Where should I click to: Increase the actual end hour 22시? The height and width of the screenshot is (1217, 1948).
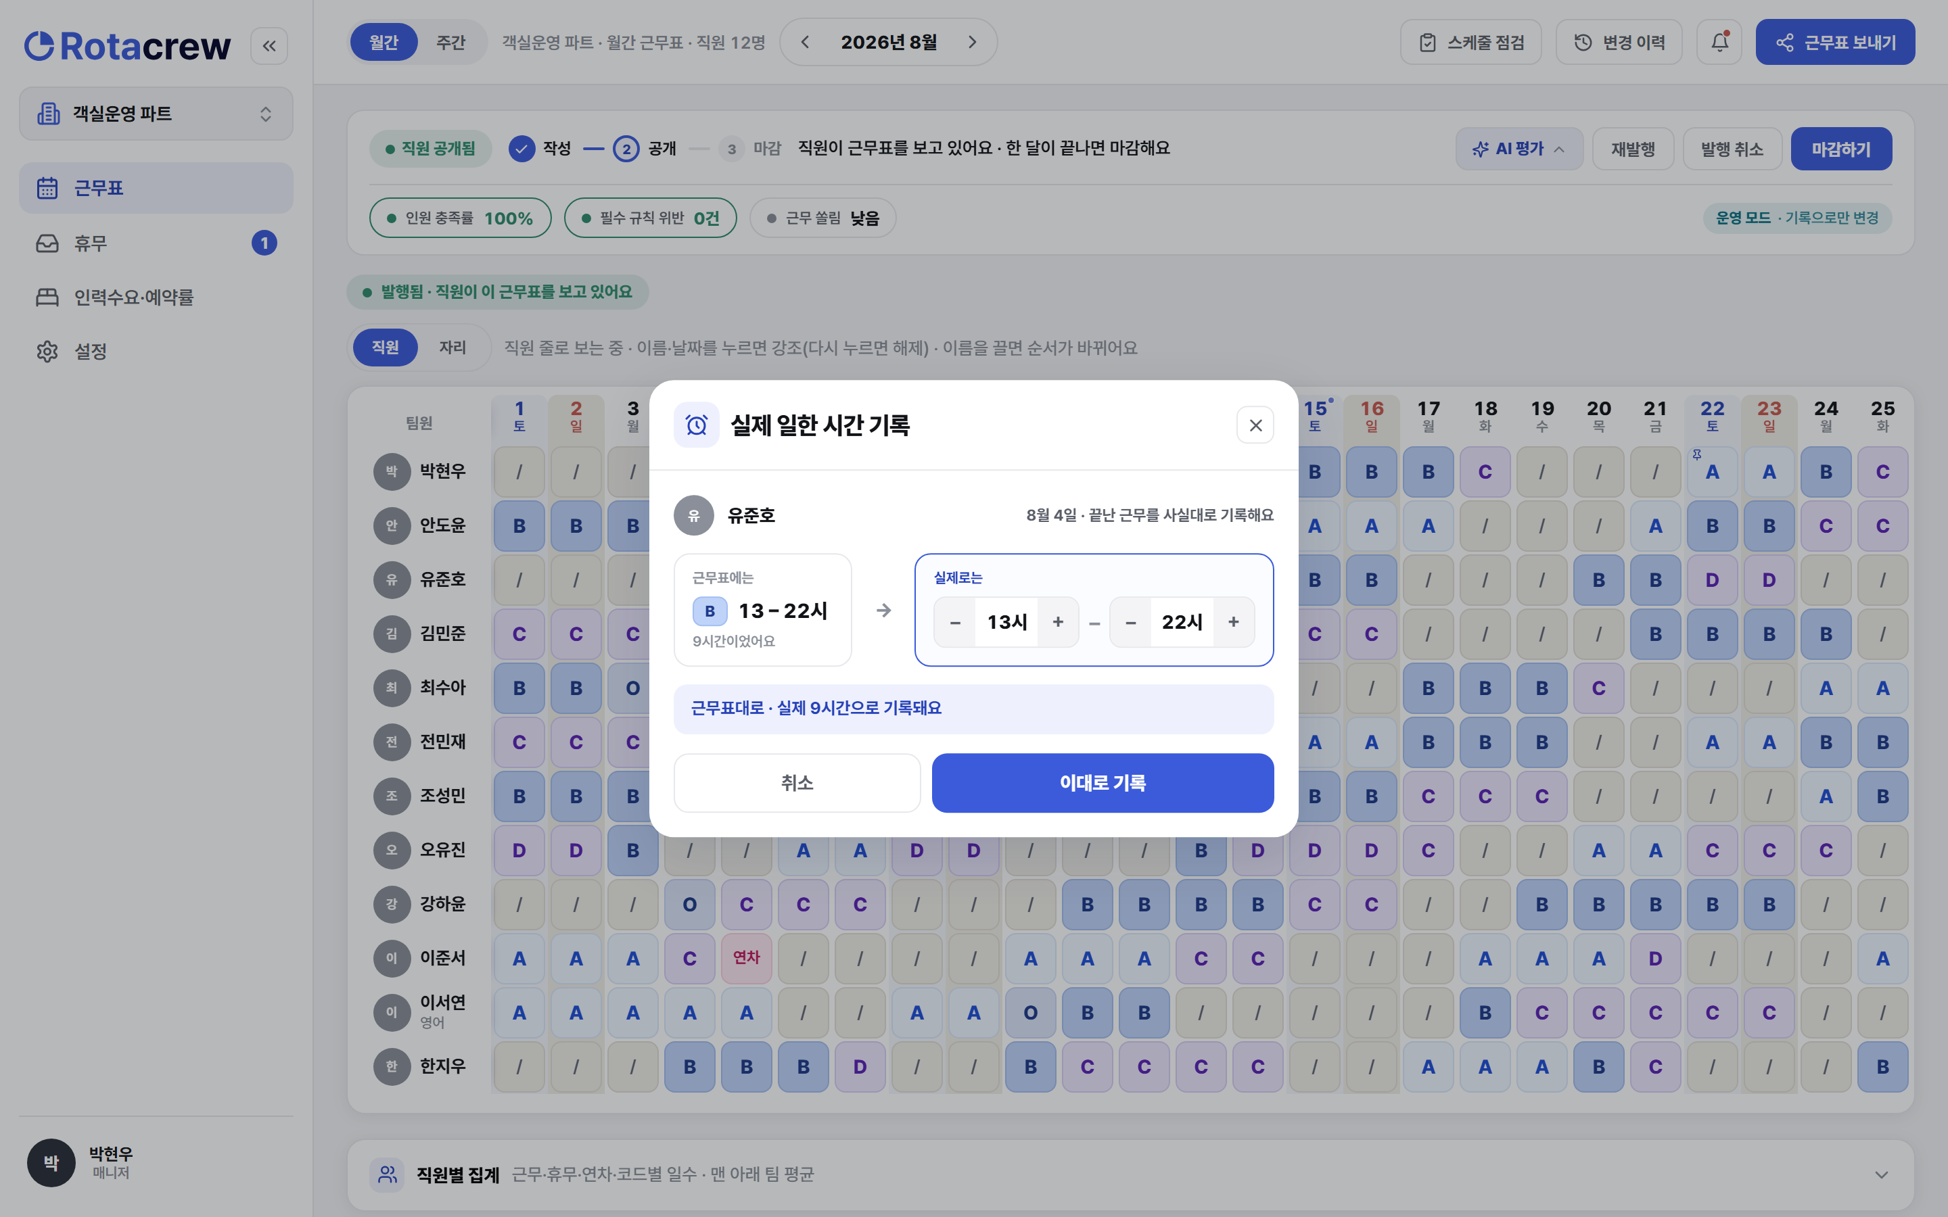(1233, 621)
